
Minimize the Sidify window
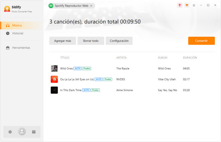201,5
